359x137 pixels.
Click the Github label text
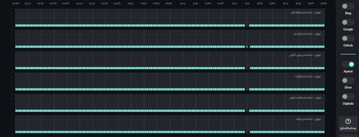(x=348, y=45)
